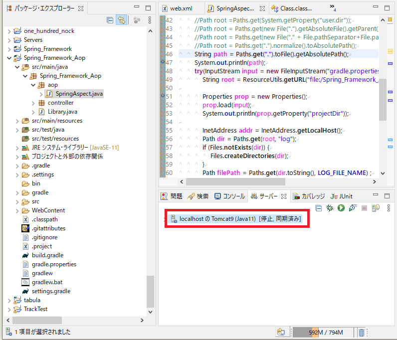
Task: Click the line 47 ruler marker
Action: tap(163, 61)
